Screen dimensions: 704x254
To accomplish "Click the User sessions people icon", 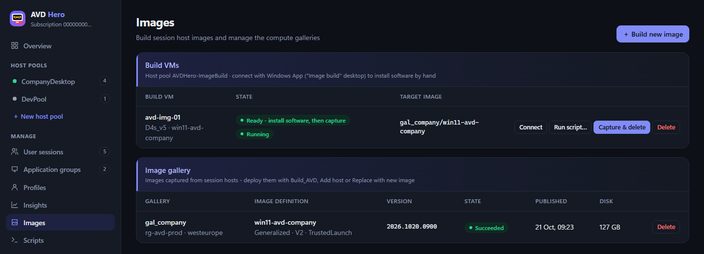I will (15, 152).
